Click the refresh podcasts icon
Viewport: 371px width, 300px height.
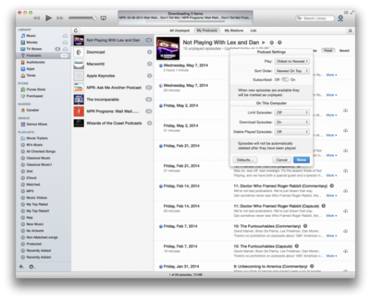tap(76, 30)
